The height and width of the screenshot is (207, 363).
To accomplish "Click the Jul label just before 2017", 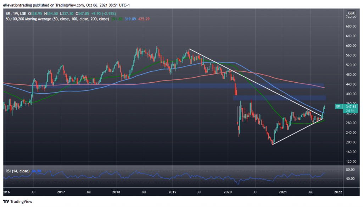I will click(x=33, y=192).
